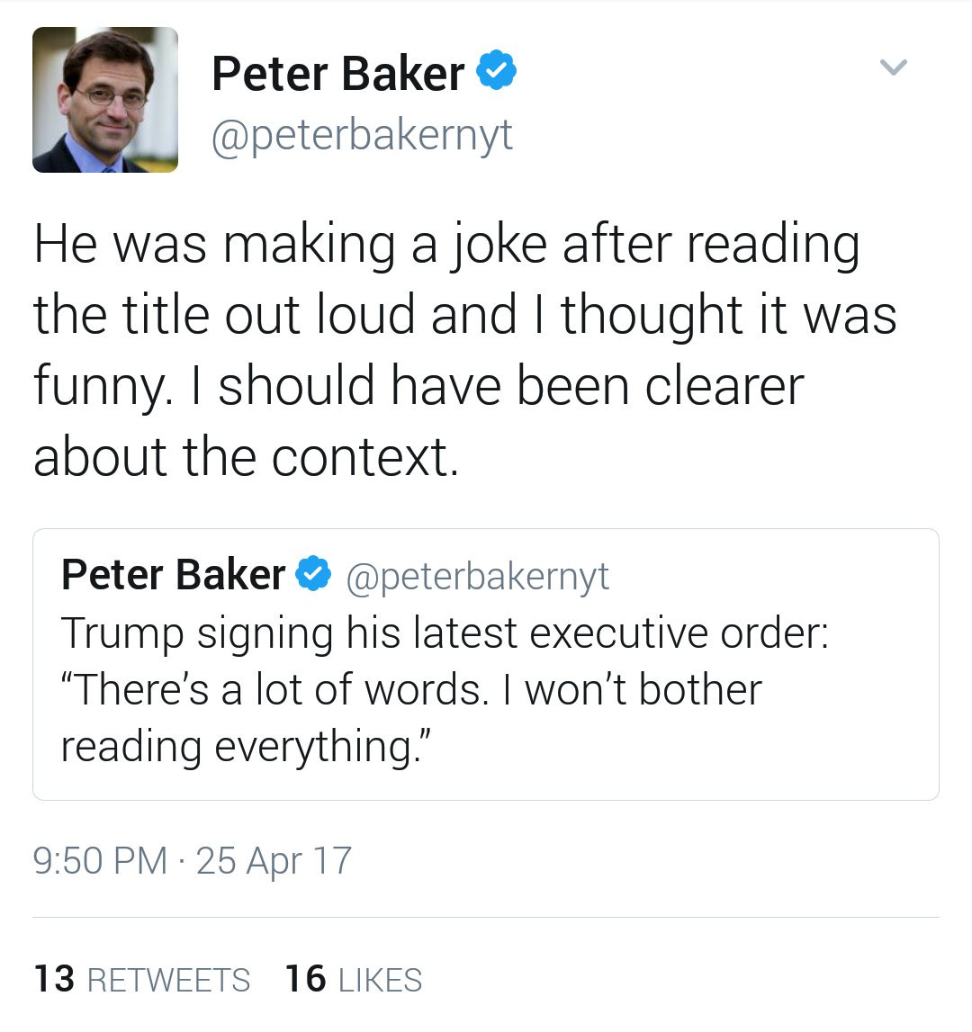Click the 9:50 PM timestamp
Image resolution: width=972 pixels, height=1032 pixels.
click(100, 860)
